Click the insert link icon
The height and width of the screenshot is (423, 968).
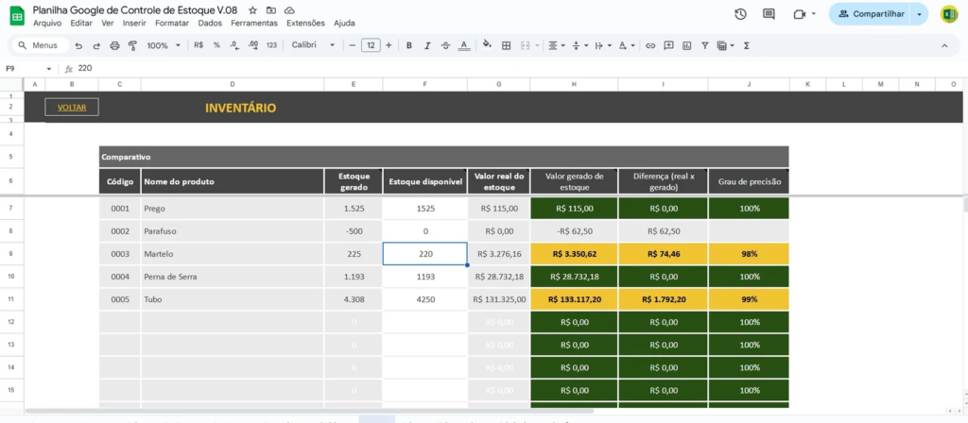(x=649, y=45)
